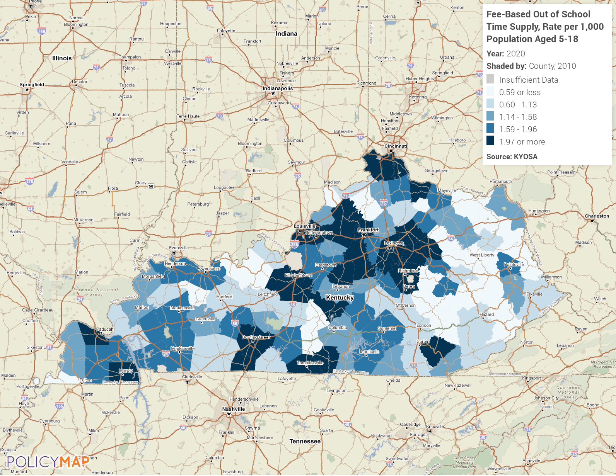Image resolution: width=616 pixels, height=476 pixels.
Task: Click the Paintsville city label
Action: click(514, 265)
